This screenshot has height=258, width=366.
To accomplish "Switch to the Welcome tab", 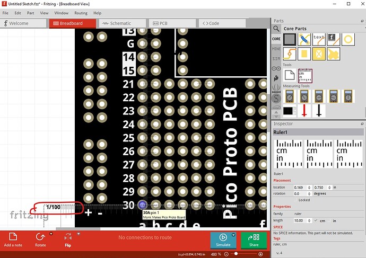I will click(23, 23).
